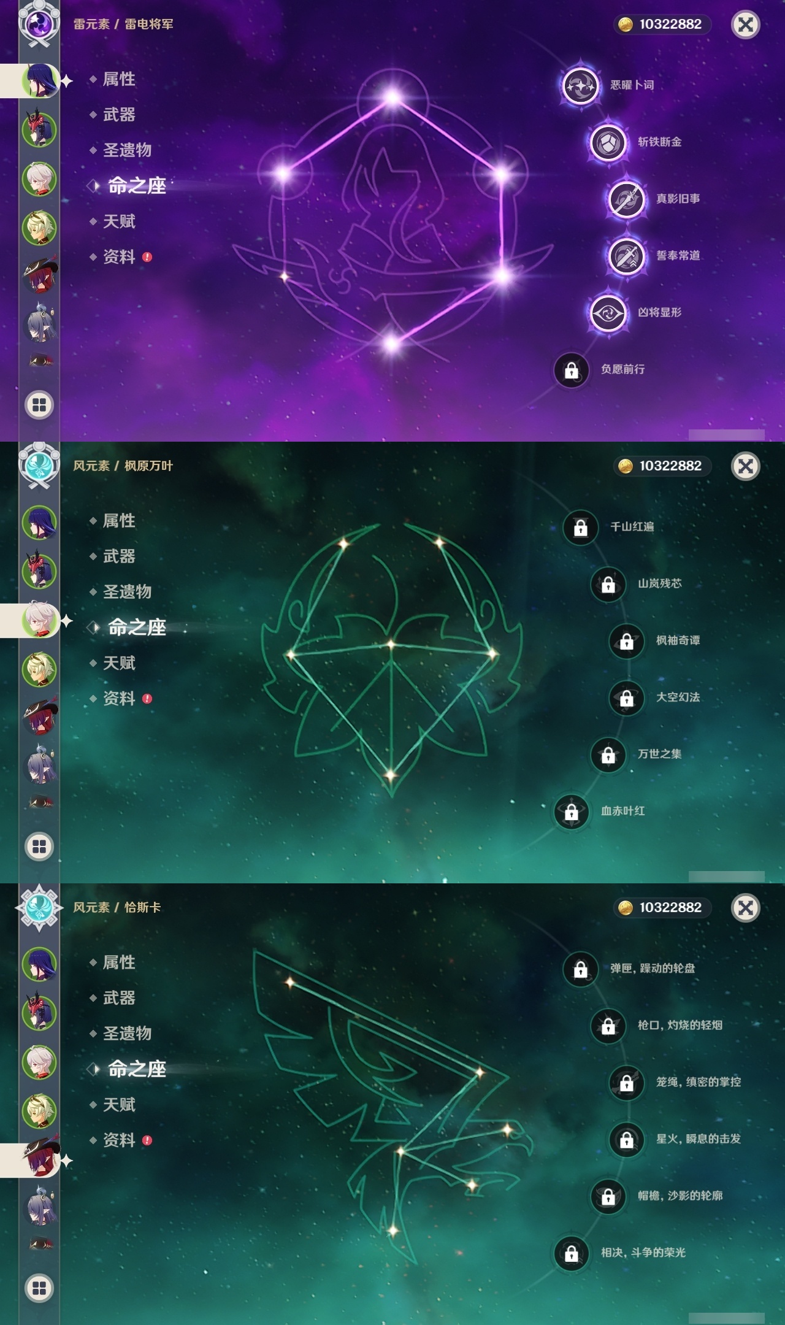This screenshot has width=785, height=1325.
Task: Select Raiden Shogun avatar in top party list
Action: pos(40,80)
